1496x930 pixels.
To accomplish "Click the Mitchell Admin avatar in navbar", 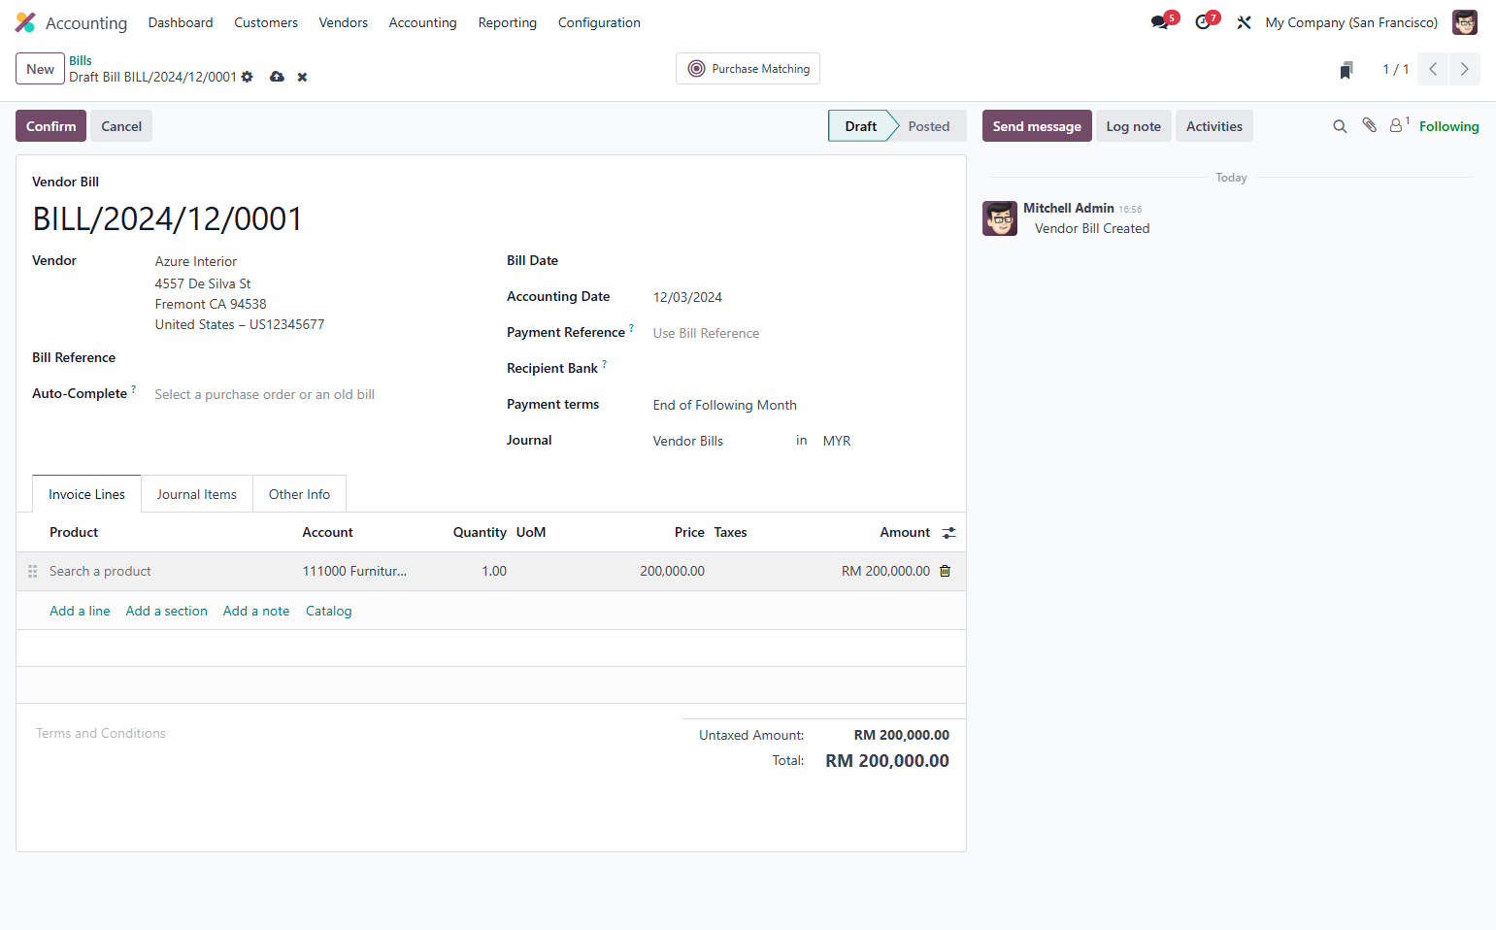I will click(1464, 22).
